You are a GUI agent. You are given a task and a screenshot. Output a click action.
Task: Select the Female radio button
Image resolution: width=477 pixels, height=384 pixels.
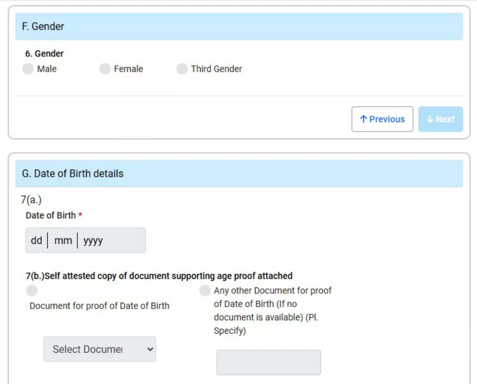(105, 69)
